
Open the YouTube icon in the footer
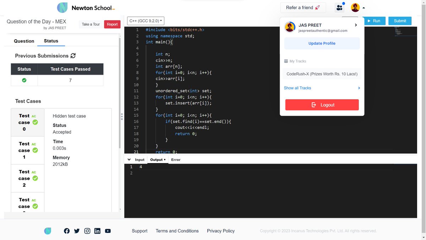pyautogui.click(x=108, y=231)
